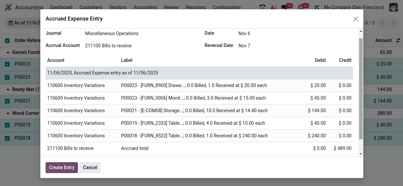Viewport: 403px width, 186px height.
Task: Open the VoIP phone icon
Action: (263, 7)
